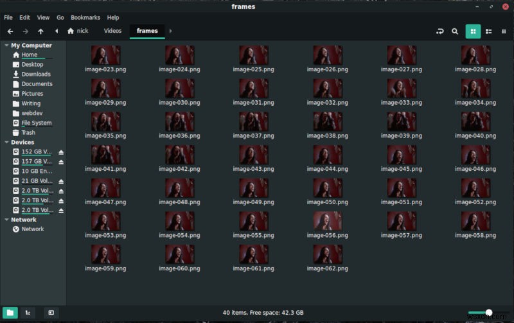514x323 pixels.
Task: Go back with the left arrow button
Action: pos(10,31)
